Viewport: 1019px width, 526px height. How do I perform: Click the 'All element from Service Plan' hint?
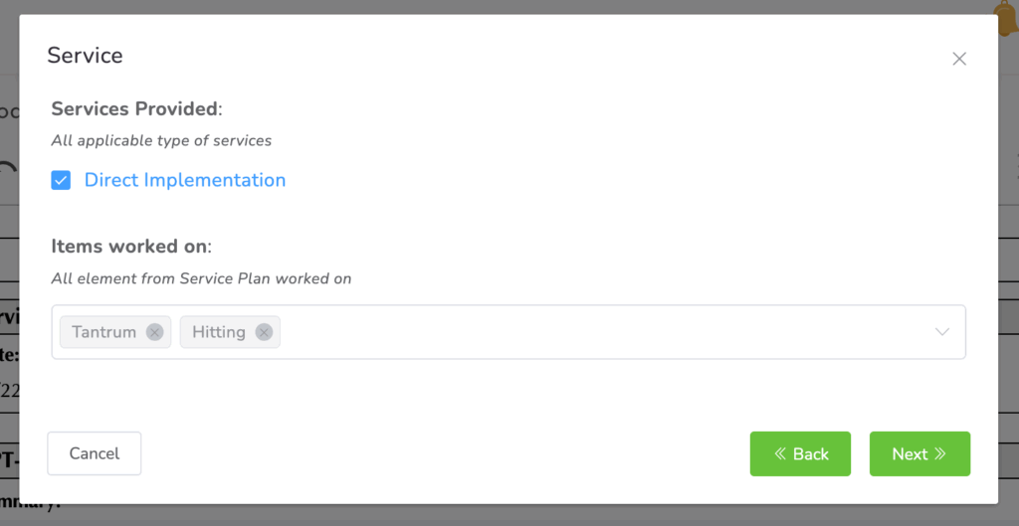201,278
